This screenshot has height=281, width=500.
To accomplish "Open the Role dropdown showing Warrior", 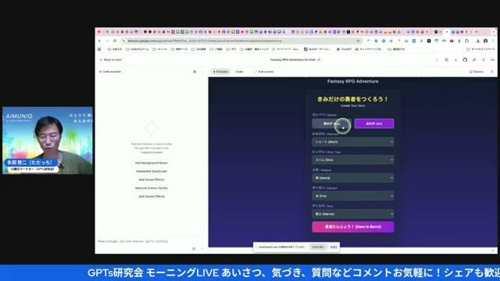I will [x=353, y=214].
